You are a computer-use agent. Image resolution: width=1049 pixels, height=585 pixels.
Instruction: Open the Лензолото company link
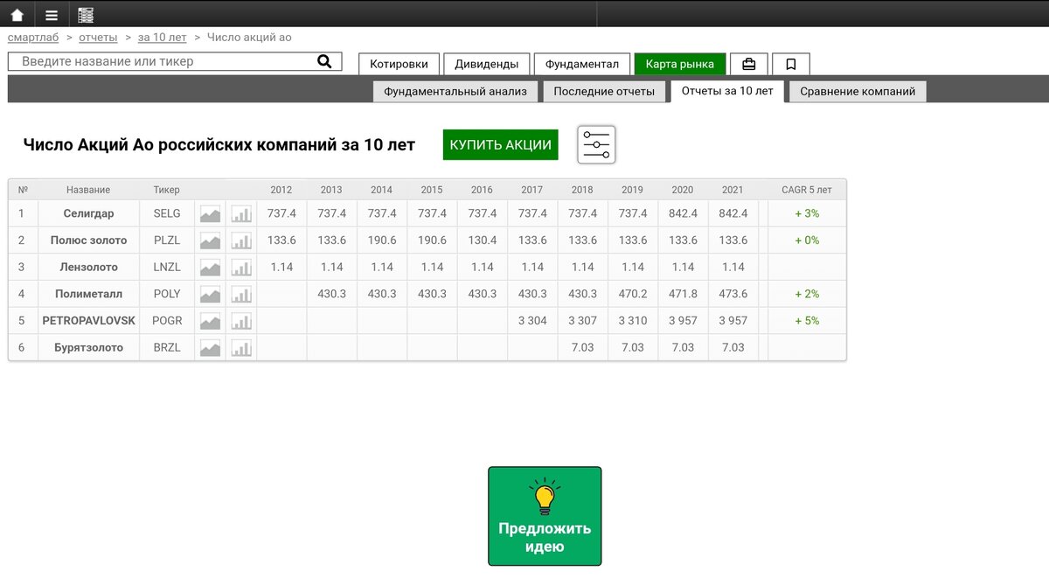click(88, 268)
